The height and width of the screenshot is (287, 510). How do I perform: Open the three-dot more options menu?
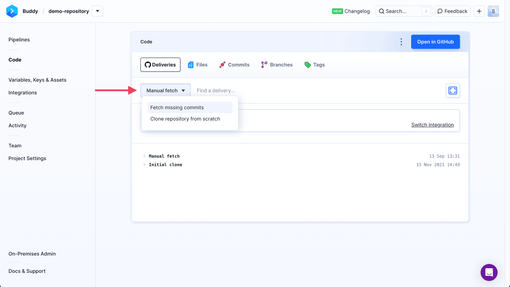[x=401, y=42]
